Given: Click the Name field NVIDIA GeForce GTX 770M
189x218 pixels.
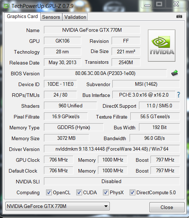Looking at the screenshot, I should [x=92, y=30].
